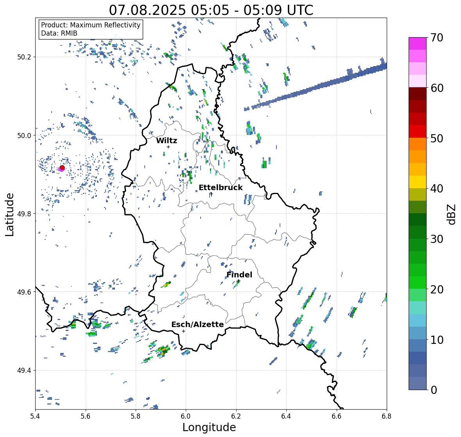Click the colorbar label '50'
Screen dimensions: 461x437
click(437, 138)
